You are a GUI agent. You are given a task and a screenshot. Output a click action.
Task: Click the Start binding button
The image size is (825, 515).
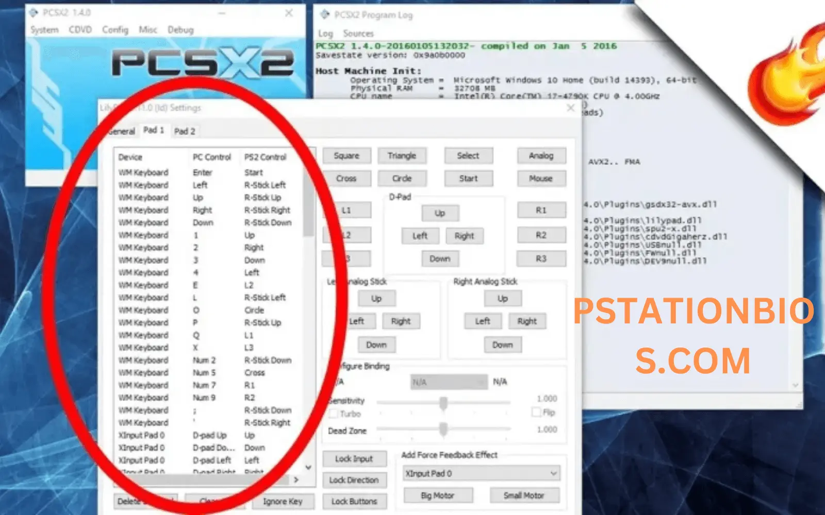[468, 178]
